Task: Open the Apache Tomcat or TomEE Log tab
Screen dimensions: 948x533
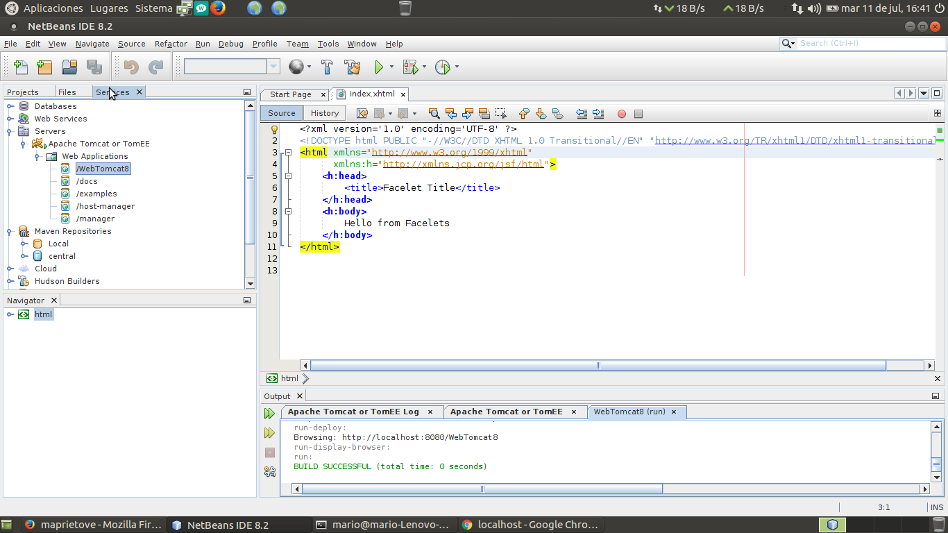Action: point(353,412)
